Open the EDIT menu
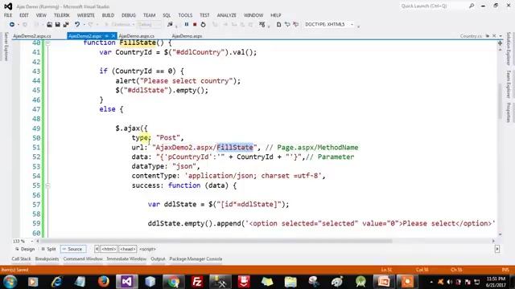Image resolution: width=515 pixels, height=289 pixels. [x=23, y=15]
